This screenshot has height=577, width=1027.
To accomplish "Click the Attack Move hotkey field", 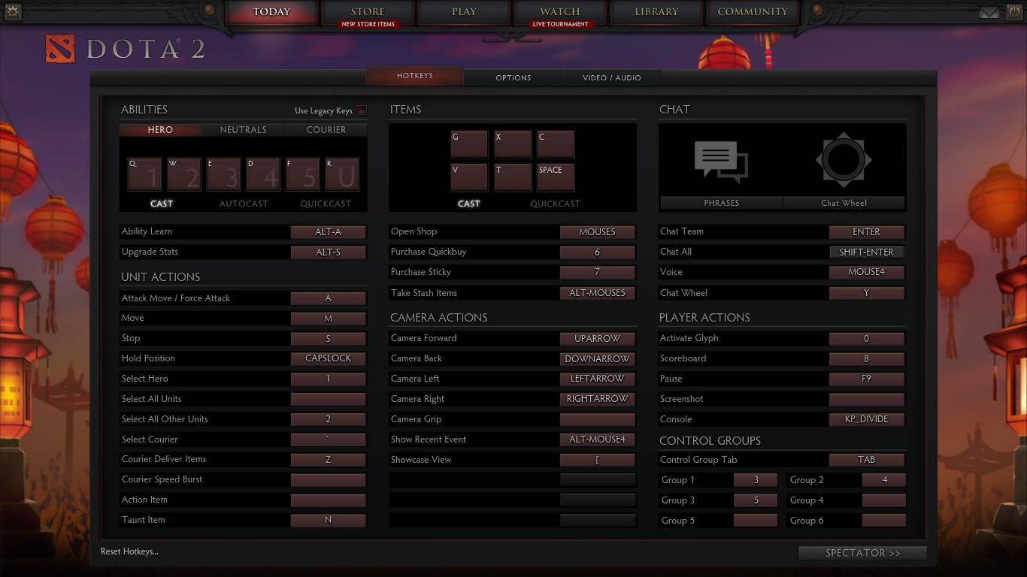I will pyautogui.click(x=329, y=298).
